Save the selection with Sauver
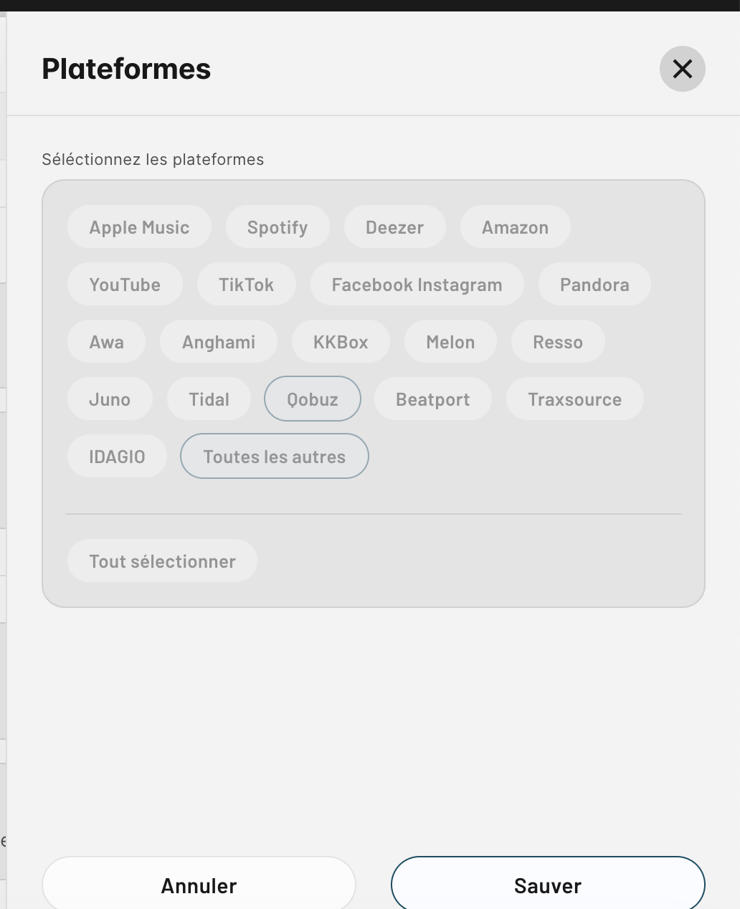The image size is (740, 909). pos(548,885)
